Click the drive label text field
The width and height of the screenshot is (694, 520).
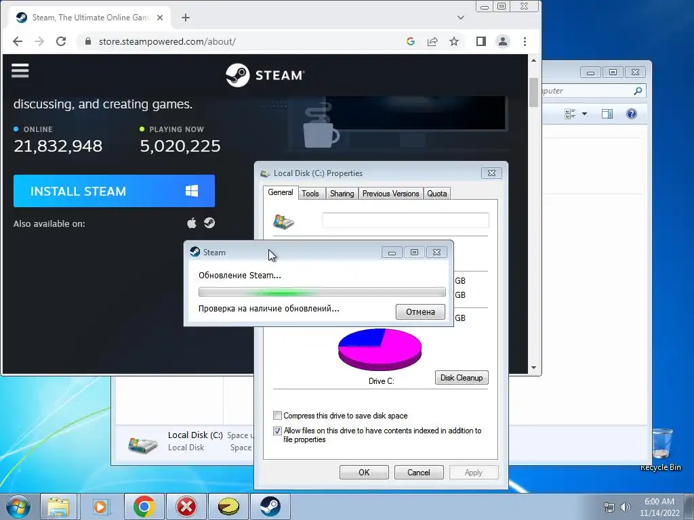click(405, 220)
